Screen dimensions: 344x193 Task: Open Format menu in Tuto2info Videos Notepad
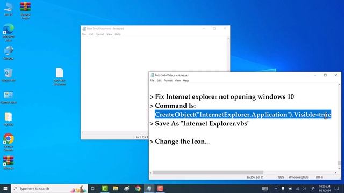(168, 81)
